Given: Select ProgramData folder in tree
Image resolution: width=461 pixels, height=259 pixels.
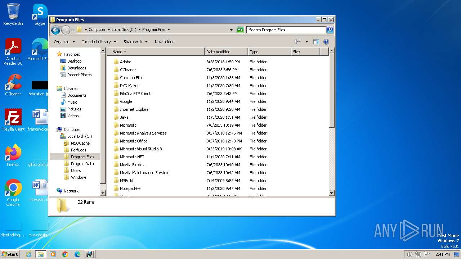Looking at the screenshot, I should [82, 164].
